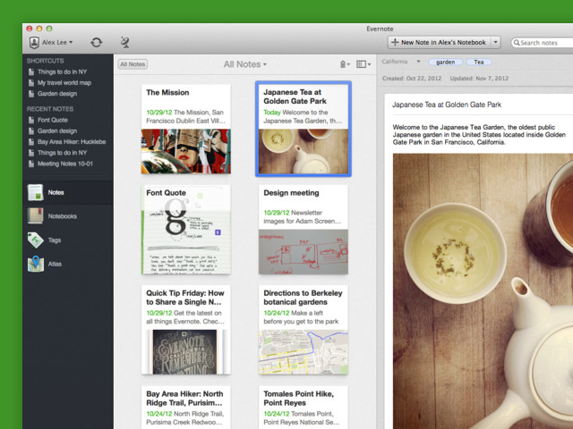Click the note title Japanese Tea at Golden Gate Park
Image resolution: width=573 pixels, height=429 pixels.
coord(447,105)
